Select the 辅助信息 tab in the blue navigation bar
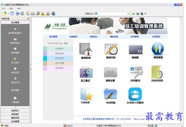This screenshot has height=127, width=186. coord(114,37)
